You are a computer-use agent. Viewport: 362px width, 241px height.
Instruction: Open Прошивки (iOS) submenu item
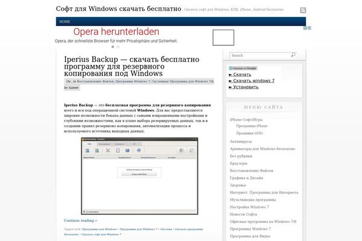click(249, 133)
